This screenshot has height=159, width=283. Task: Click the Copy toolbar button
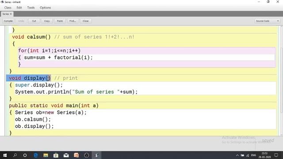click(47, 21)
